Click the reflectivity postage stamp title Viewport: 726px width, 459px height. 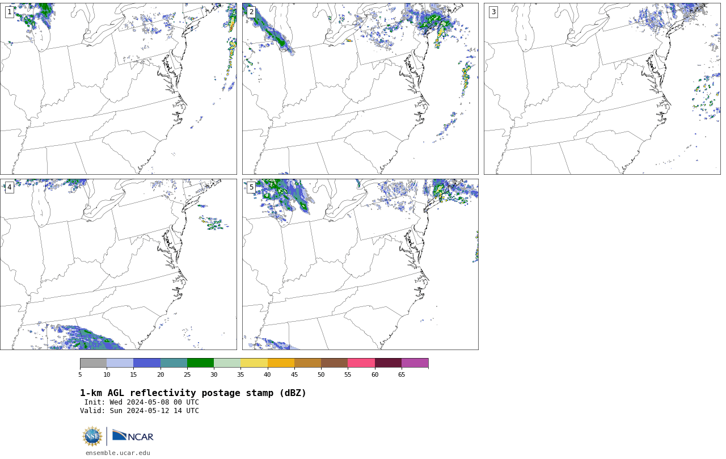(x=193, y=393)
